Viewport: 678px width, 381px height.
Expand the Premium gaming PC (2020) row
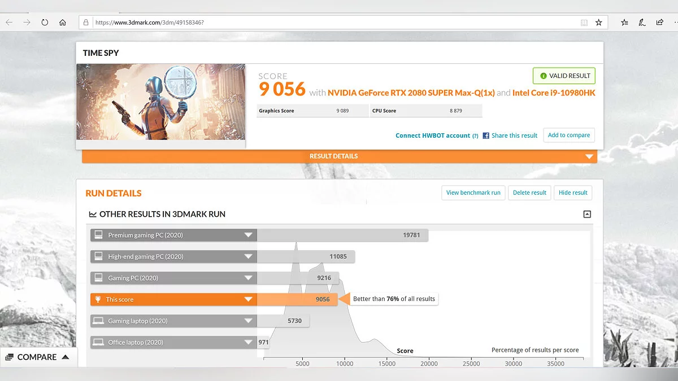(x=248, y=235)
